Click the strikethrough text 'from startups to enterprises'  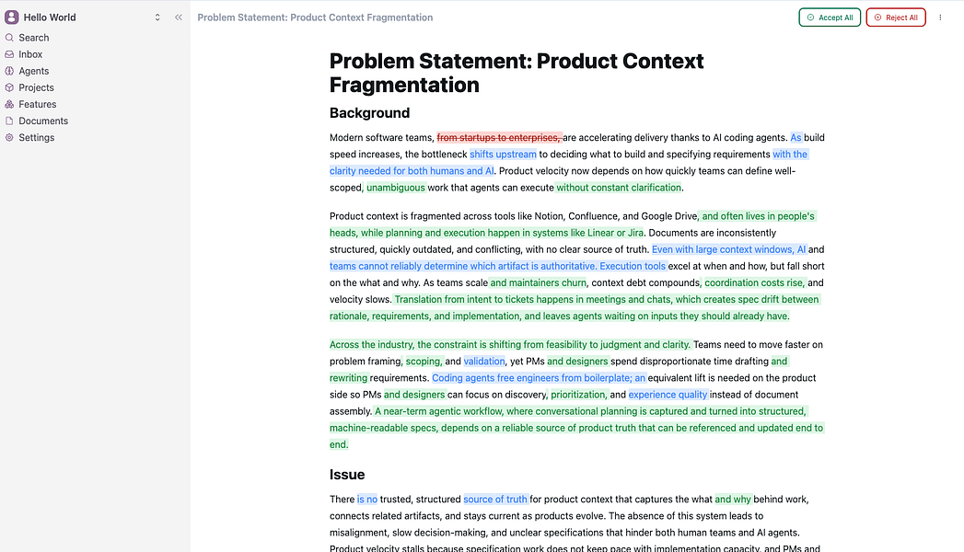498,137
